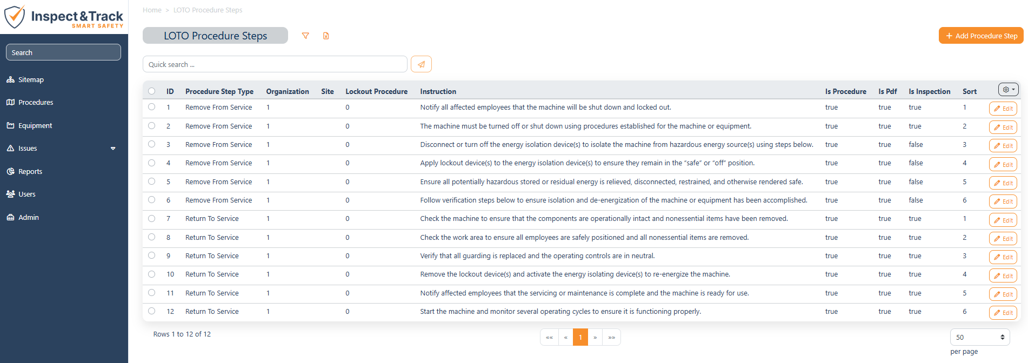Edit the row with ID 4
Viewport: 1028px width, 363px height.
pyautogui.click(x=1003, y=164)
